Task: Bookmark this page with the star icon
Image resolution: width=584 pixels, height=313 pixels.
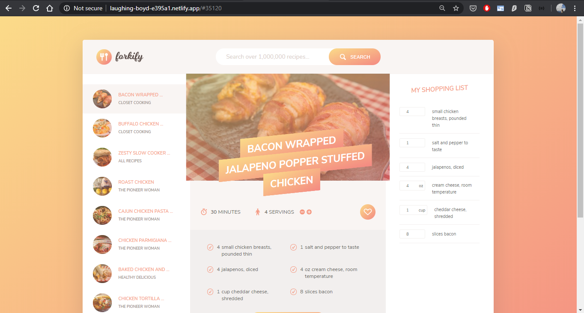Action: [x=456, y=8]
